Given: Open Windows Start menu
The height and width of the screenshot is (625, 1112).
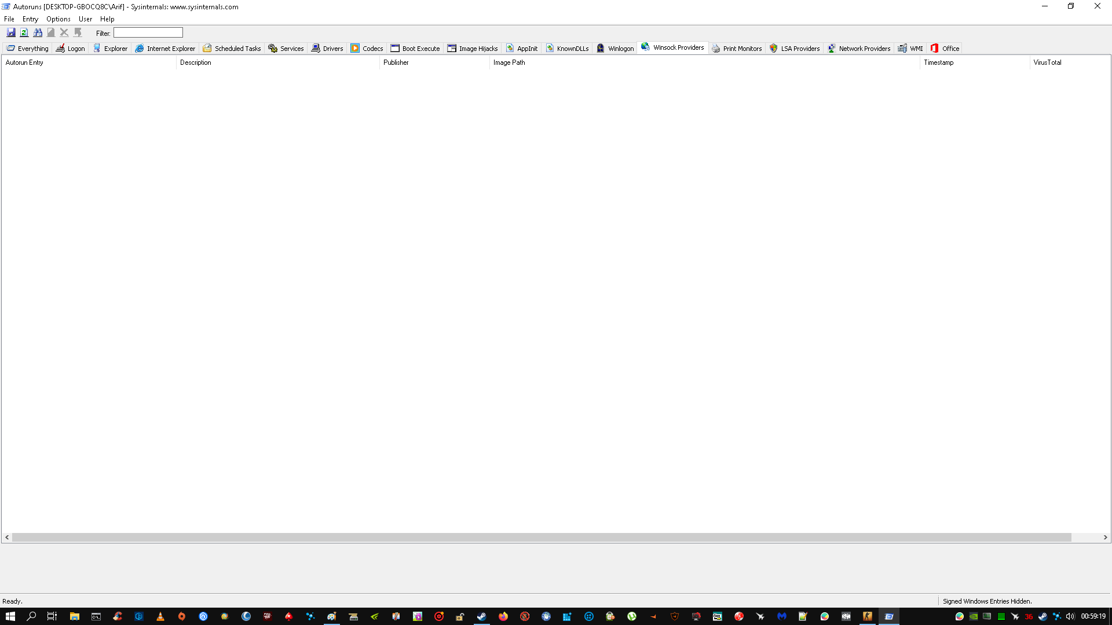Looking at the screenshot, I should [x=10, y=616].
